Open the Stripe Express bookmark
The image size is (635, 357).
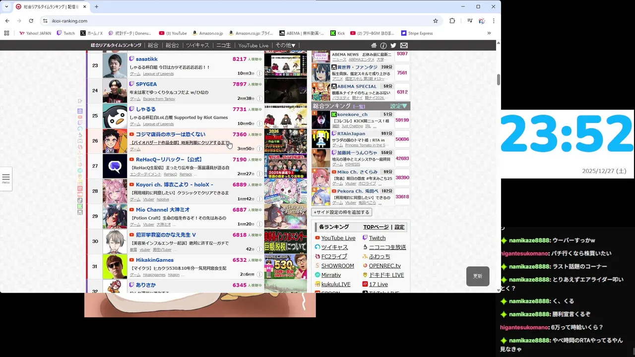click(x=416, y=33)
